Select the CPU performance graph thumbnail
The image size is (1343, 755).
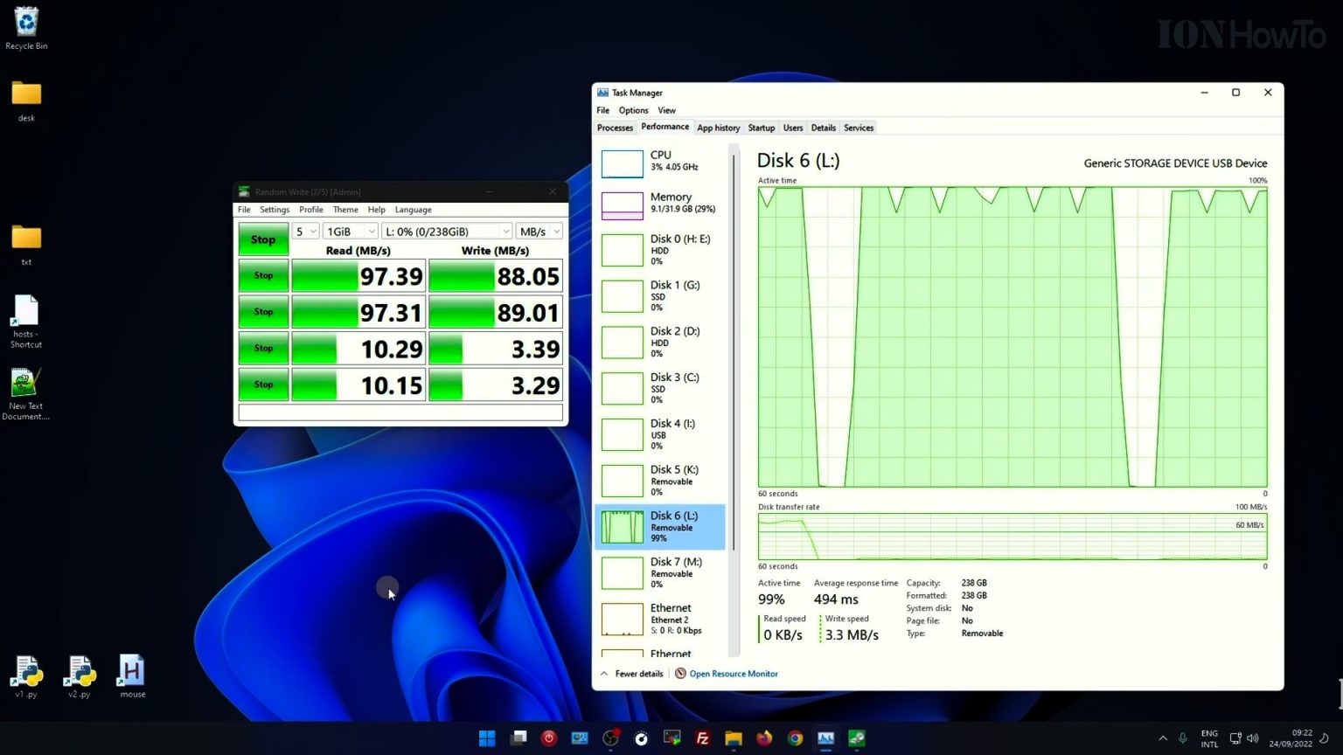pos(622,163)
